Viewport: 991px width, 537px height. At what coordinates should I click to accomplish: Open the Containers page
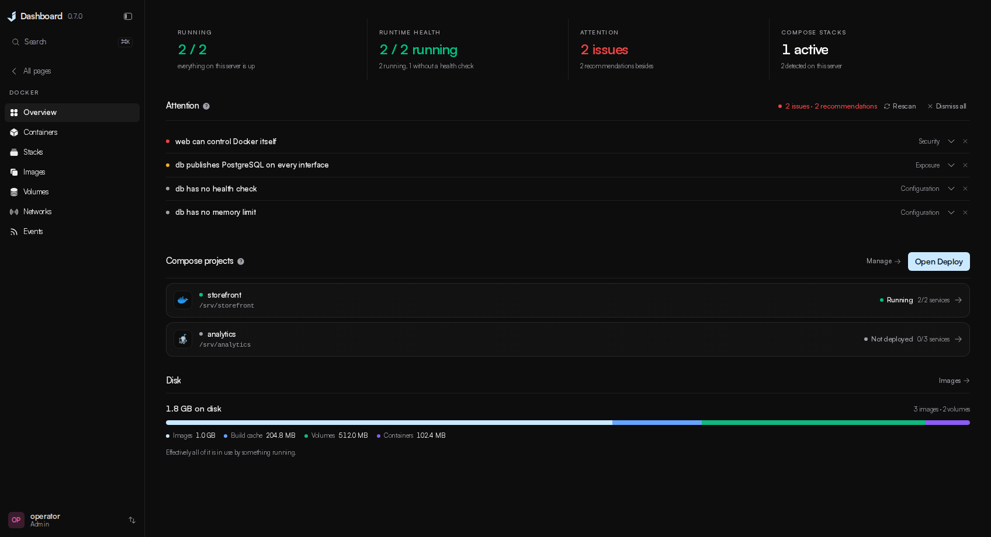(72, 132)
